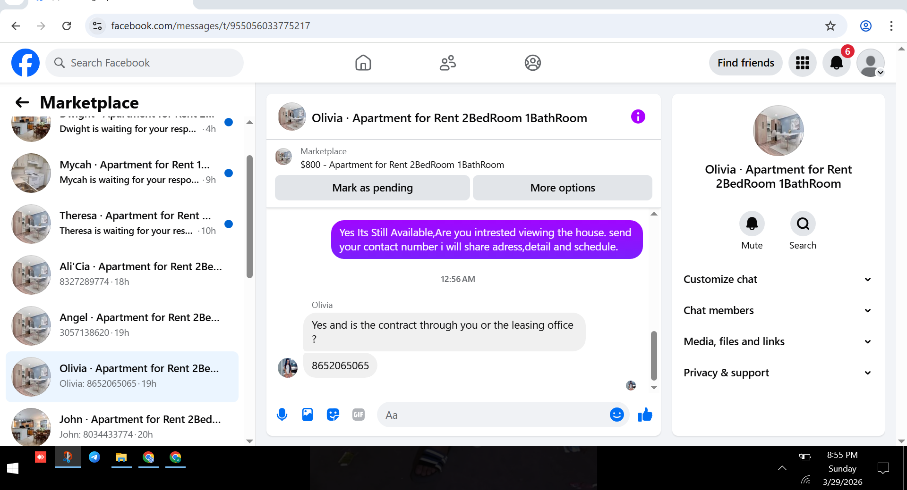Click the "contract through you or the leasing office" message
Image resolution: width=907 pixels, height=490 pixels.
click(444, 332)
